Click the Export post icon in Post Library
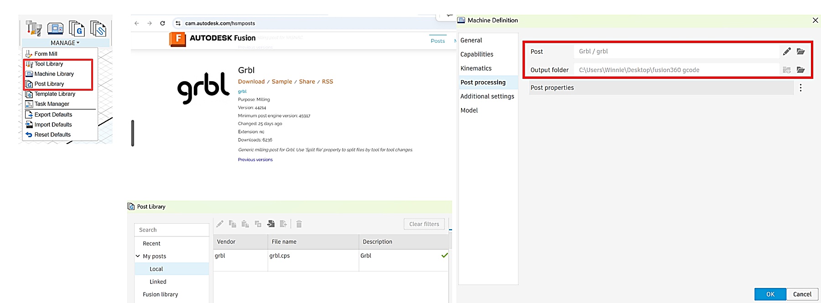Screen dimensions: 821x303 tap(283, 224)
